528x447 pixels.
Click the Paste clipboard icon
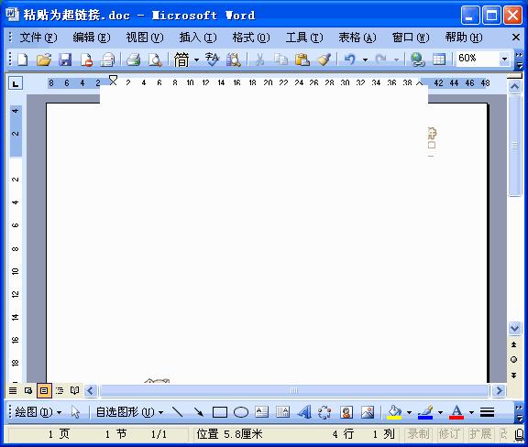(x=302, y=60)
